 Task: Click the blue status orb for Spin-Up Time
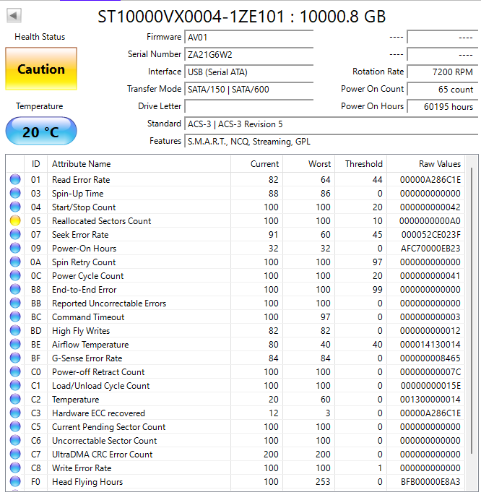click(15, 193)
